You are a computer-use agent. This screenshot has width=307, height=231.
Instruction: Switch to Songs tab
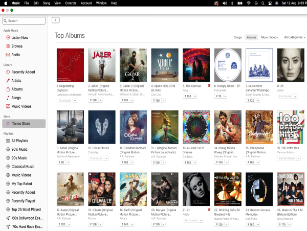point(238,37)
